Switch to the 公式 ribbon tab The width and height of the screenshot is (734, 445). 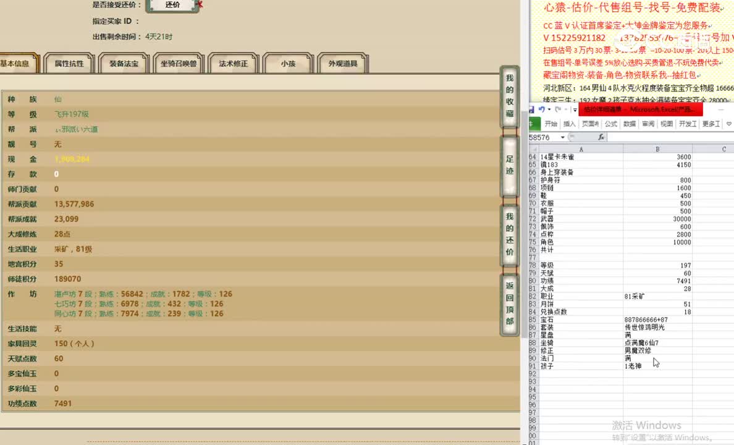click(611, 124)
